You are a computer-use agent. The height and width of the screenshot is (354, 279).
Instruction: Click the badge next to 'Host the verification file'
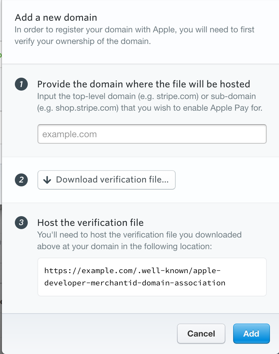click(21, 222)
